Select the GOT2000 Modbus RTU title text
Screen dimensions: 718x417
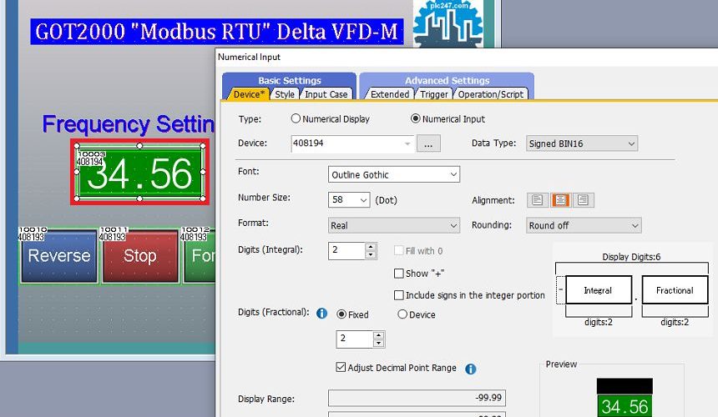point(216,32)
